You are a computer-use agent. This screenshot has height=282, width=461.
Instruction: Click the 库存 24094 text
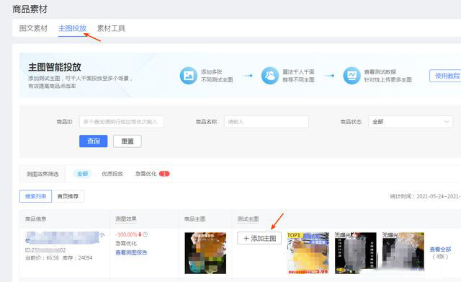point(77,258)
